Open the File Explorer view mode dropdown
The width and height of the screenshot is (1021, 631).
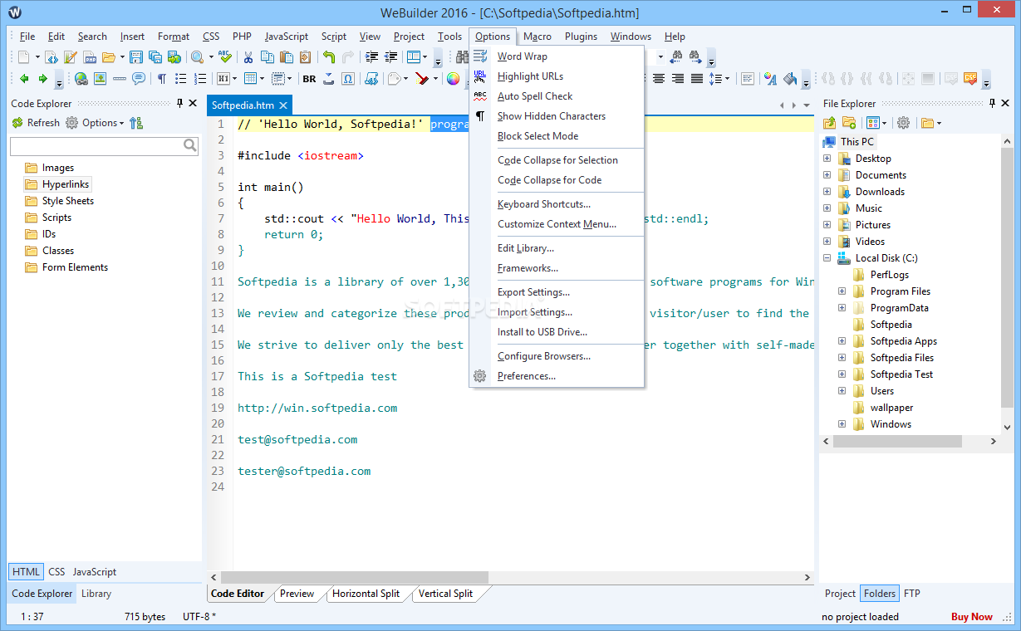(x=885, y=123)
